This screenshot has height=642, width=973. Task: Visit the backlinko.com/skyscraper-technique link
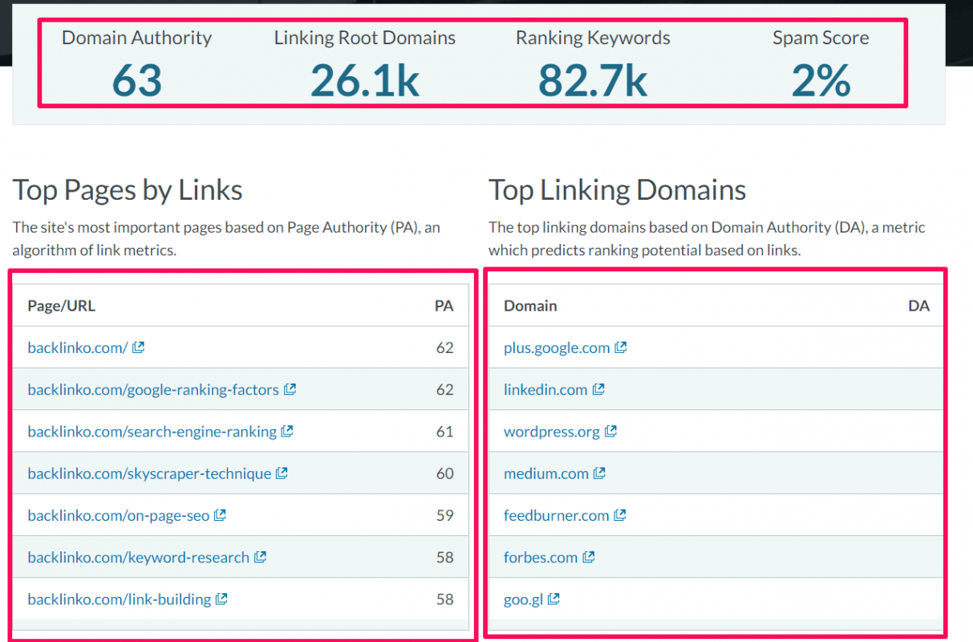[x=149, y=473]
